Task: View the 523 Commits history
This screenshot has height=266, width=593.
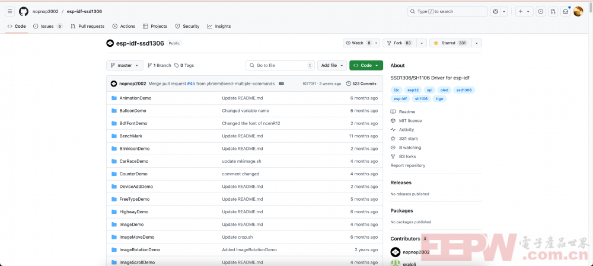Action: (361, 84)
